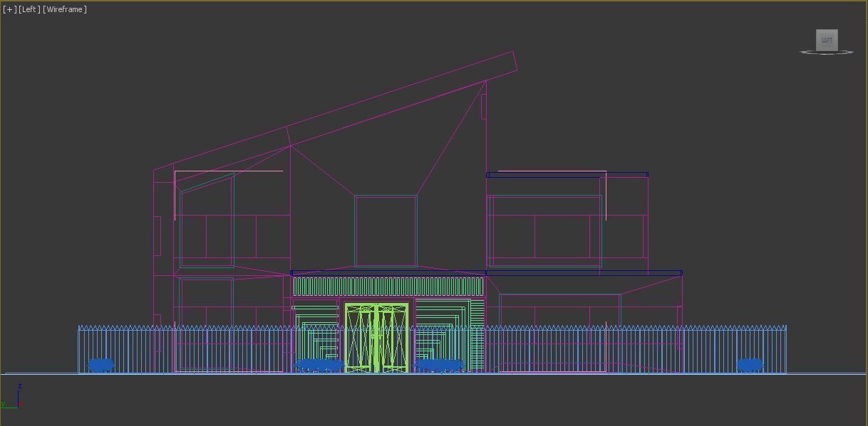Select the blue shrub at the far right
The width and height of the screenshot is (868, 426).
coord(749,366)
